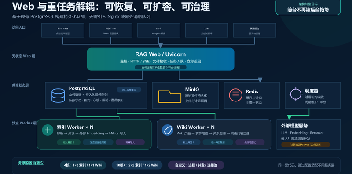Click the 自定义：进程 / 并发 / 连接池 pill
Viewport: 352px width, 174px height.
pyautogui.click(x=196, y=165)
